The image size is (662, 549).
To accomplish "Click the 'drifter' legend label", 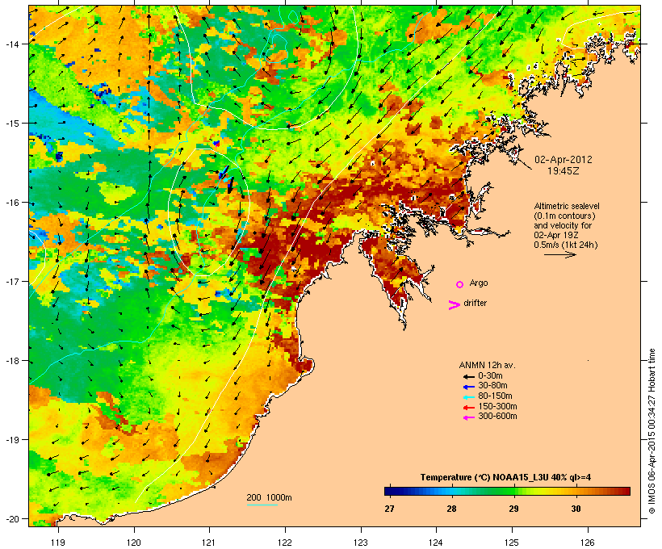I will [475, 304].
